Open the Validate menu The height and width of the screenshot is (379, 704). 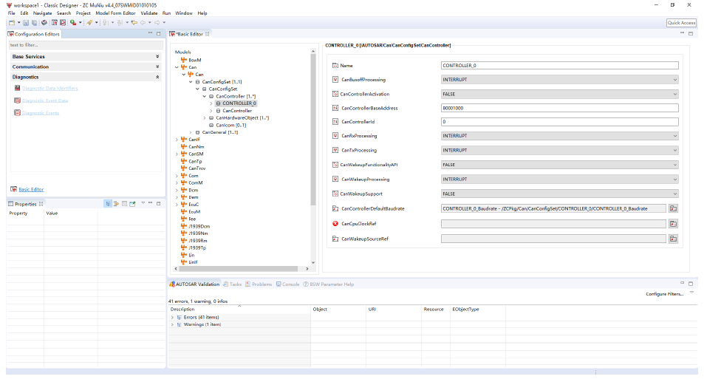click(x=149, y=13)
